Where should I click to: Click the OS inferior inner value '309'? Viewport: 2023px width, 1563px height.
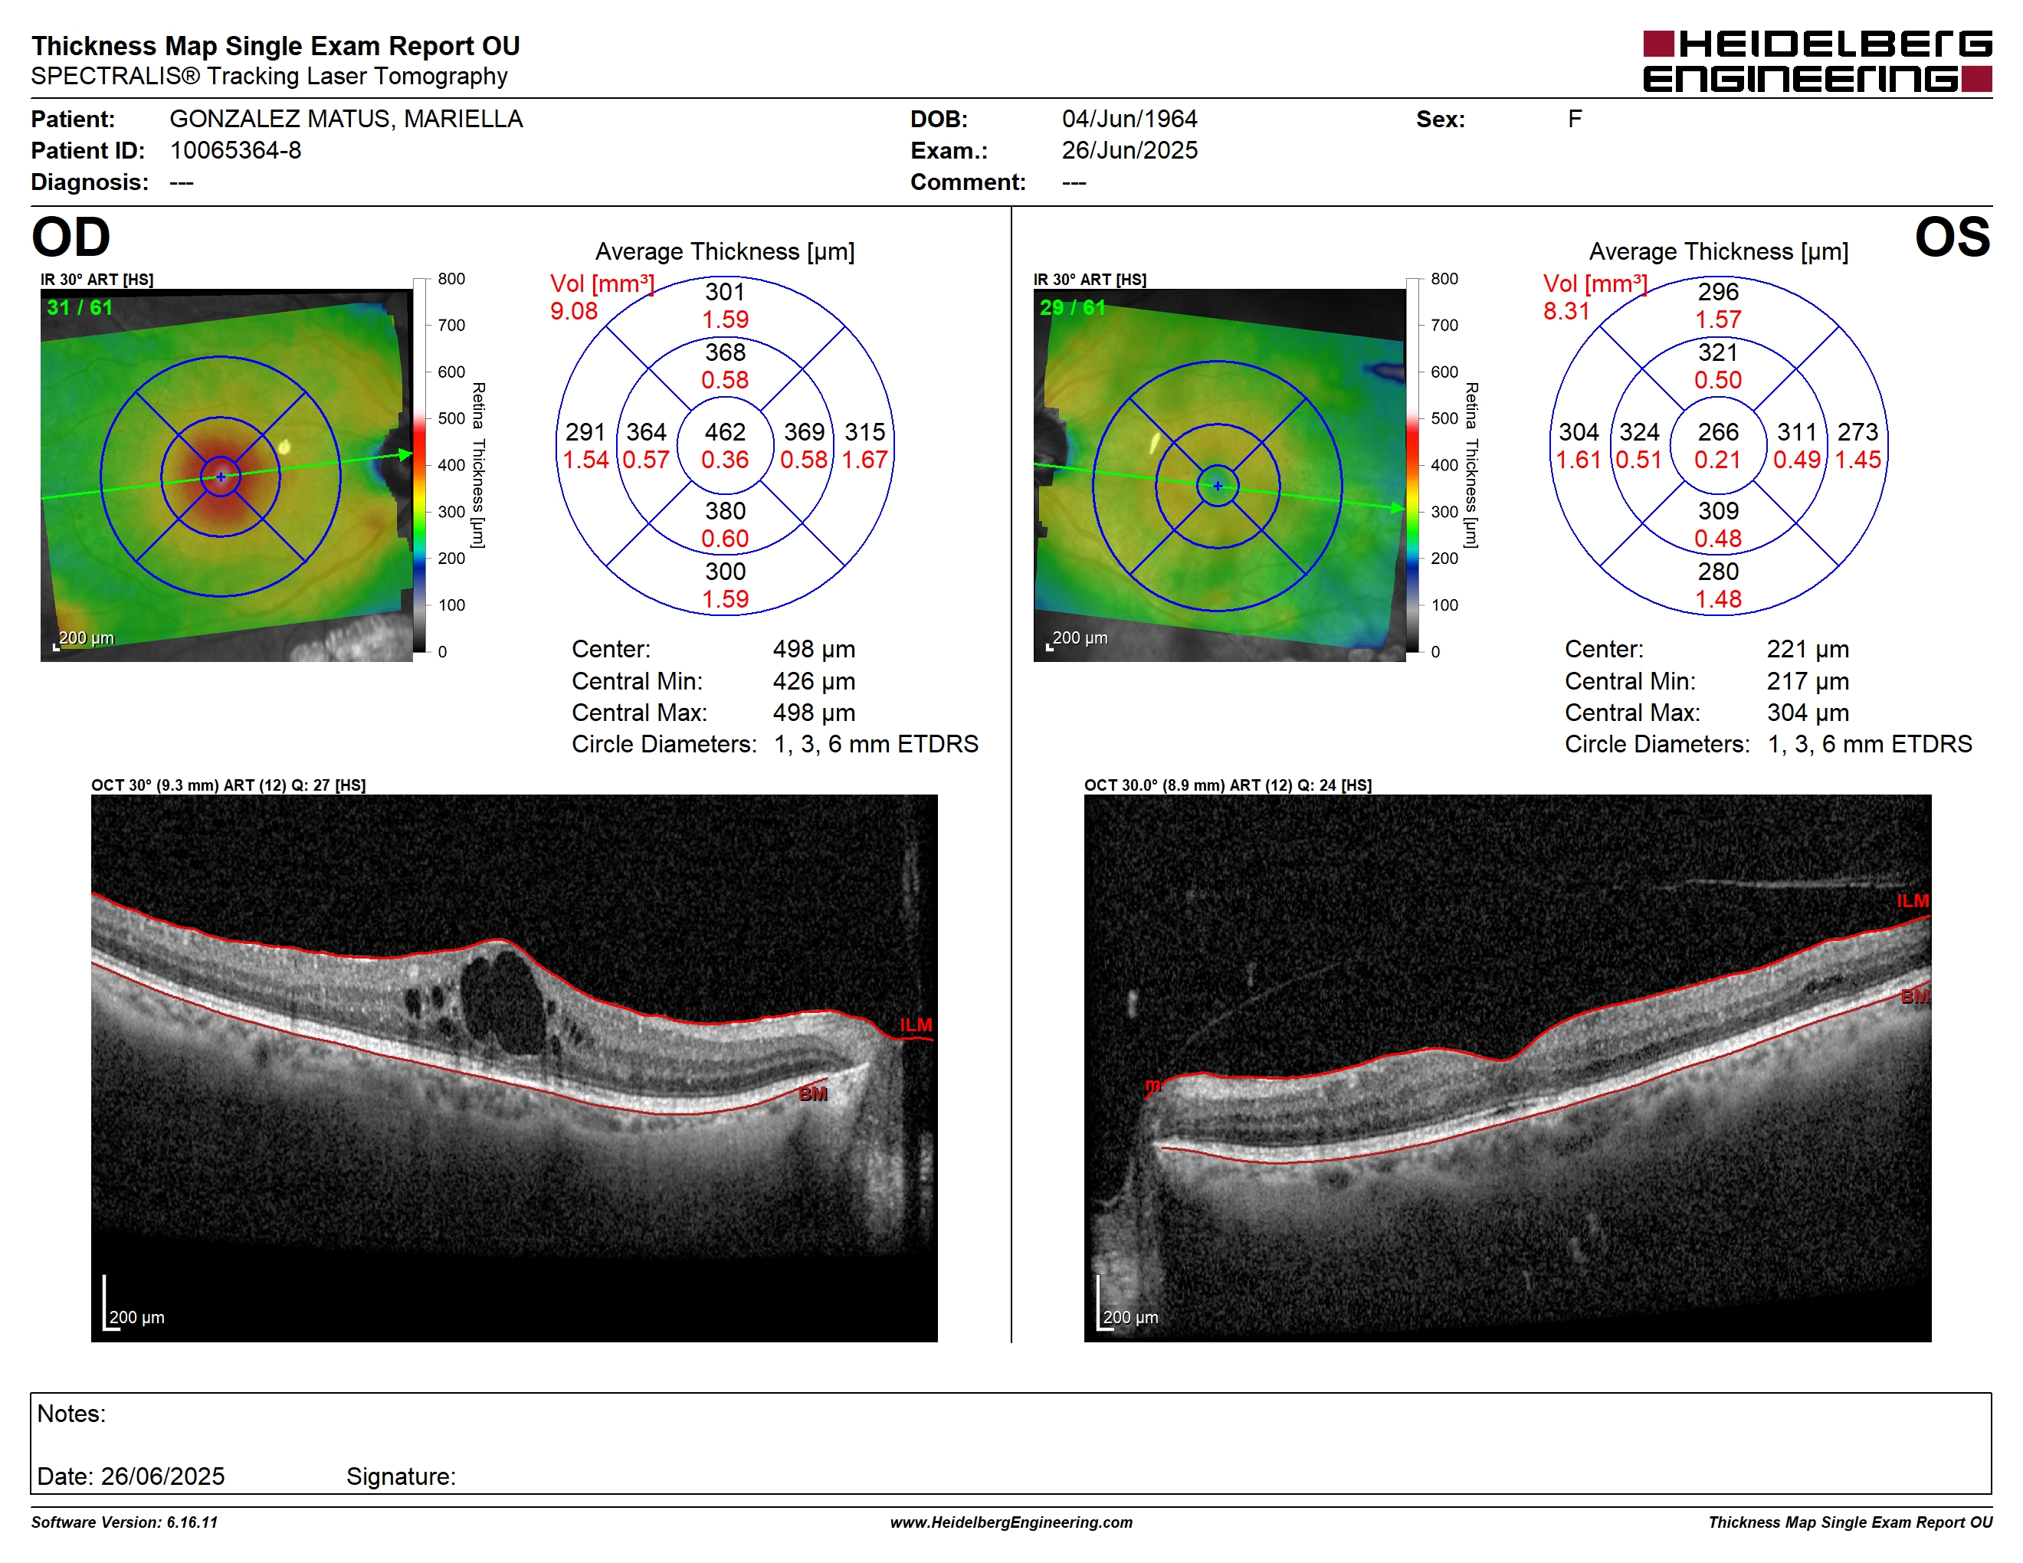click(x=1717, y=511)
